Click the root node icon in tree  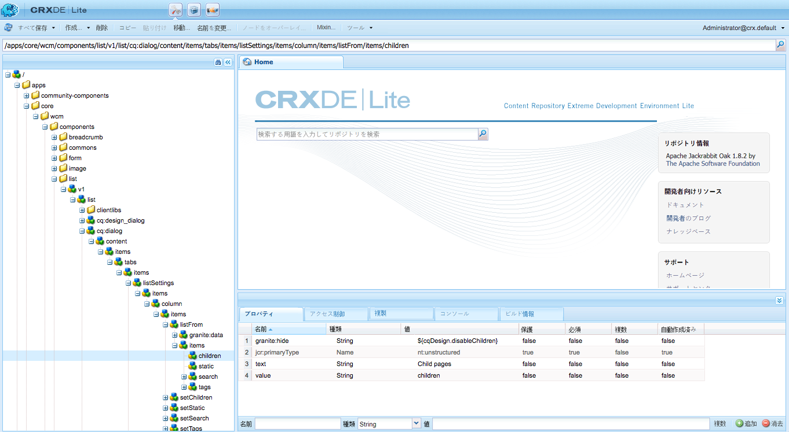[x=17, y=75]
